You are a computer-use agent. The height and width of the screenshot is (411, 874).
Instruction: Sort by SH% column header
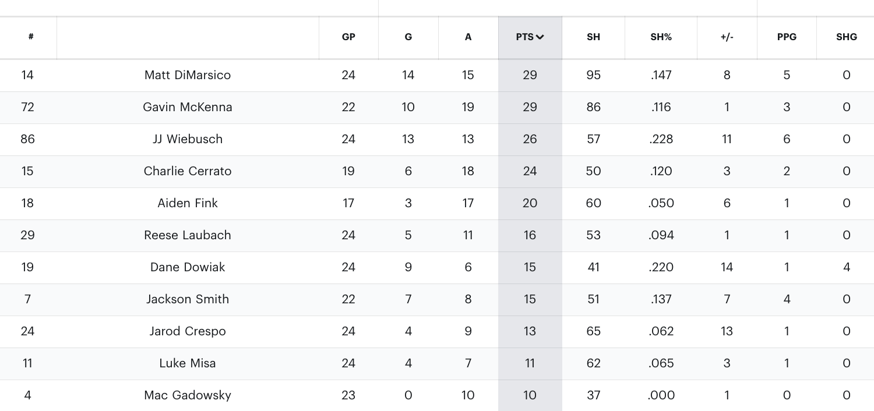point(661,37)
